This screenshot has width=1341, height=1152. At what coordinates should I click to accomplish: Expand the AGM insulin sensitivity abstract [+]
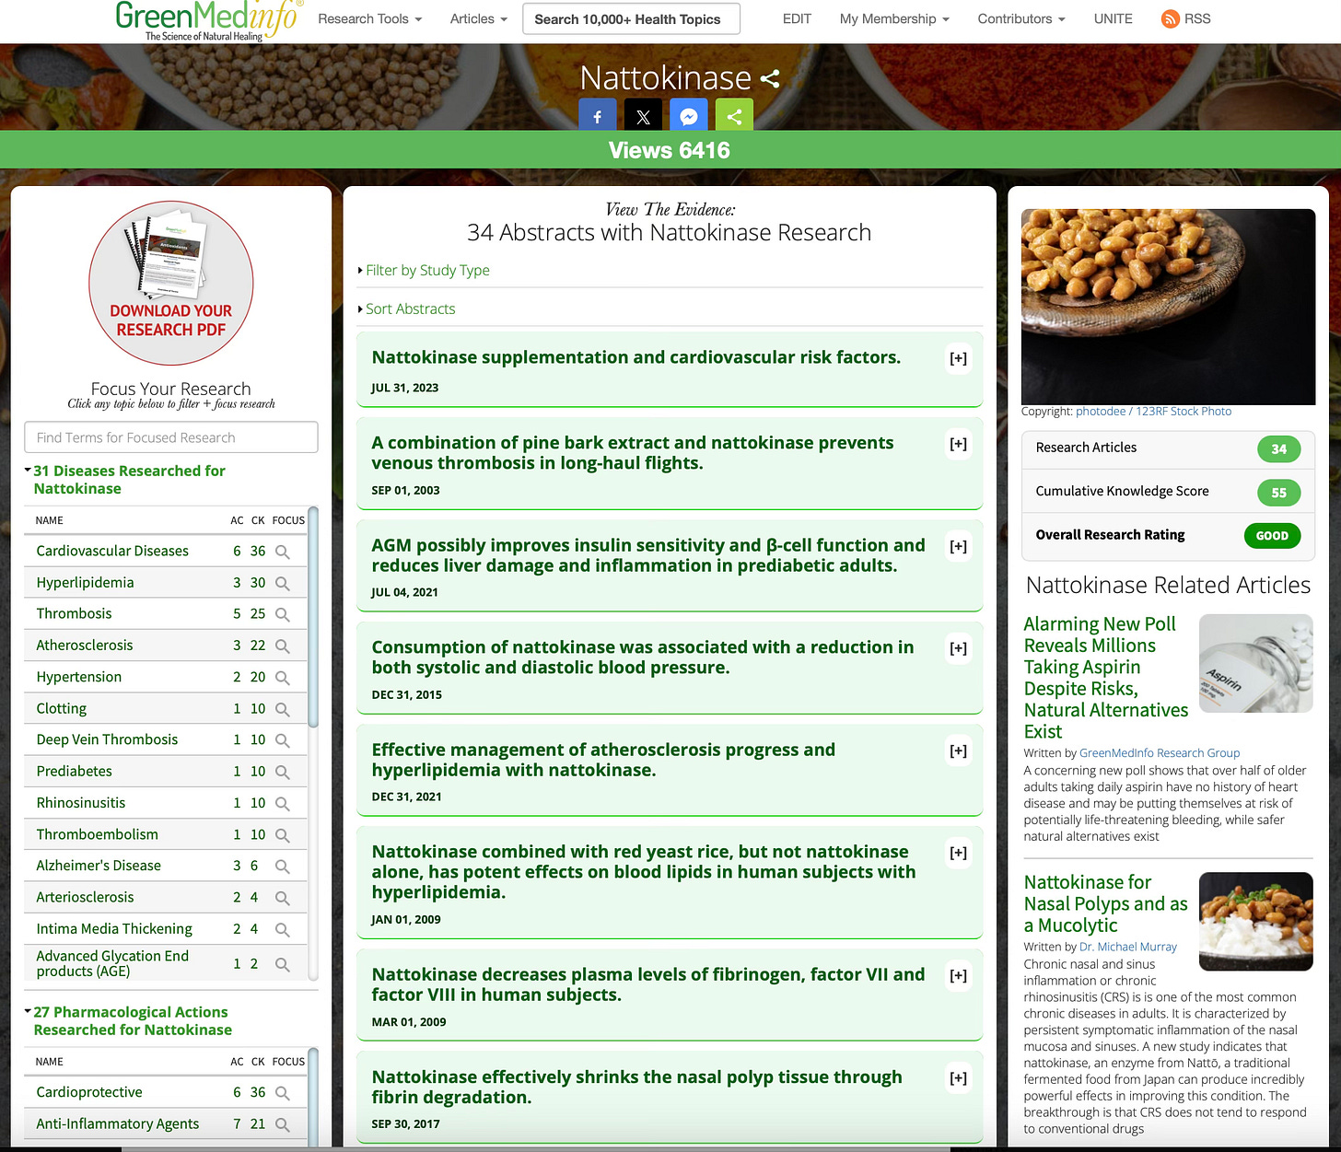958,546
